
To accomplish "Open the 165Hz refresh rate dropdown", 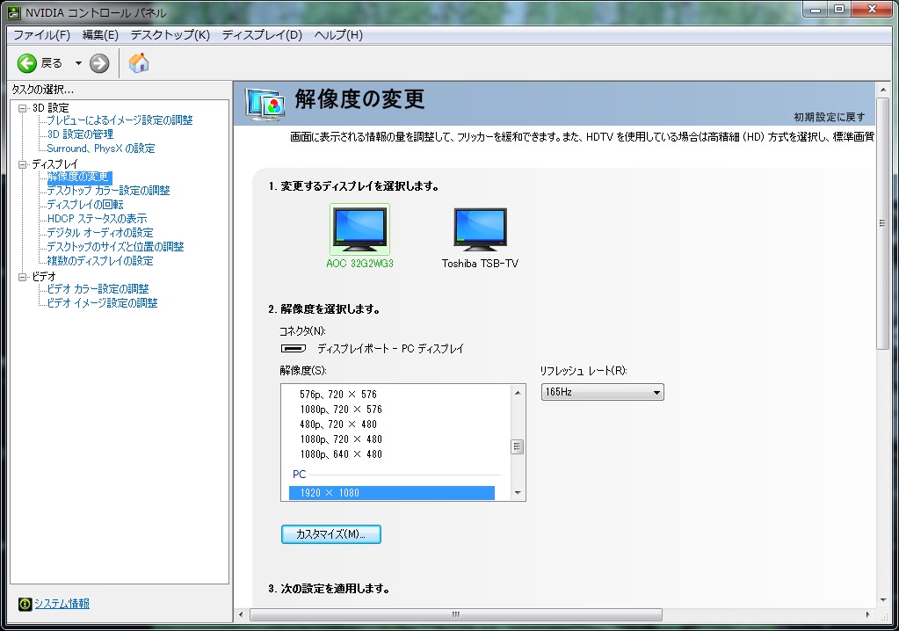I will [x=603, y=392].
